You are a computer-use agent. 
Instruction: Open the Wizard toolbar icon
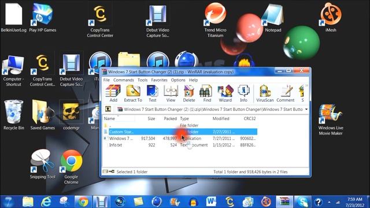coord(225,94)
